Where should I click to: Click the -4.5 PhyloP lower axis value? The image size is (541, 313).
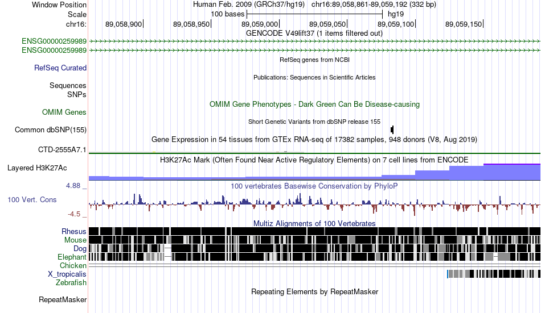click(74, 214)
